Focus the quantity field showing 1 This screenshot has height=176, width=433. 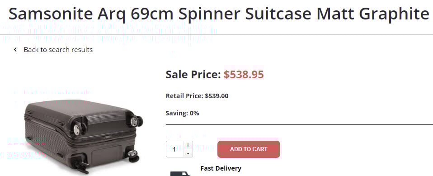tap(175, 149)
